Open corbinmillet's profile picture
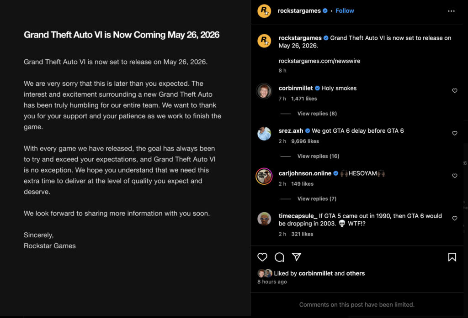 [x=264, y=91]
